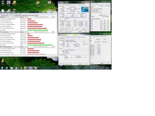Click the Intel Xeon logo in CPU-Z
Image resolution: width=155 pixels, height=116 pixels.
point(85,9)
